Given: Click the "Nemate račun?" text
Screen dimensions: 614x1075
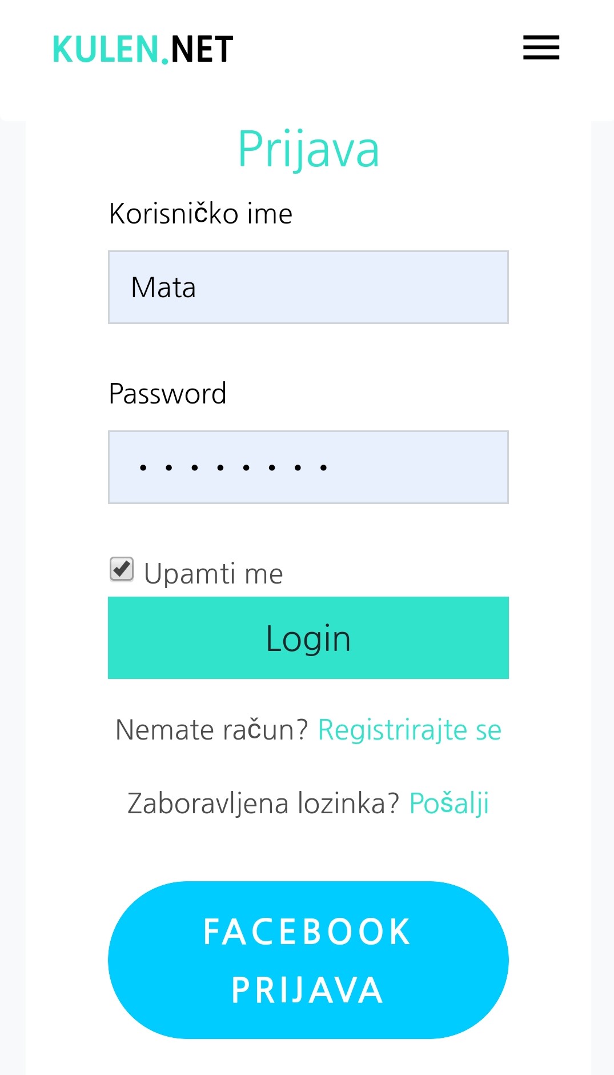Looking at the screenshot, I should pos(211,730).
